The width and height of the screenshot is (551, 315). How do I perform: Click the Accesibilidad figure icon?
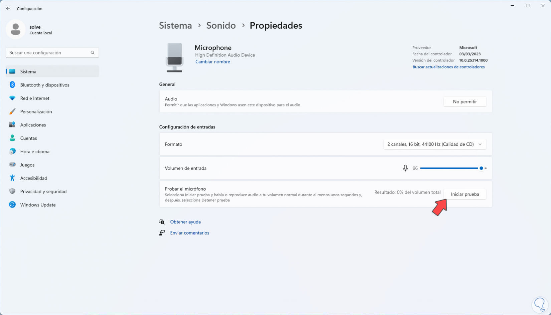pyautogui.click(x=12, y=178)
